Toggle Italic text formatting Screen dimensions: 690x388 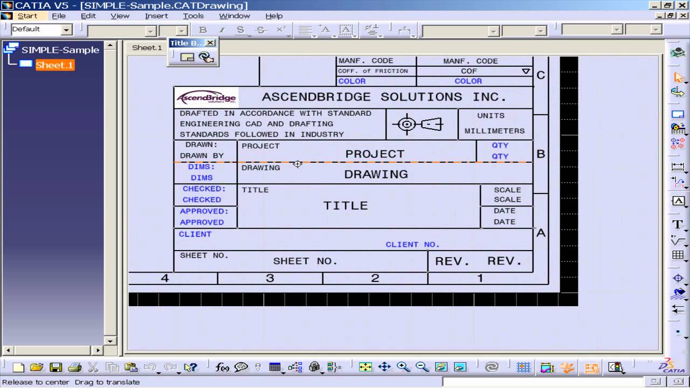click(x=222, y=30)
